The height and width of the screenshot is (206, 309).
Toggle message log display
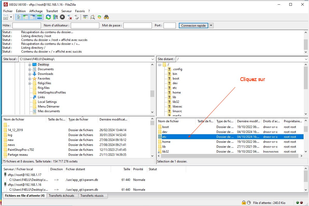point(18,17)
